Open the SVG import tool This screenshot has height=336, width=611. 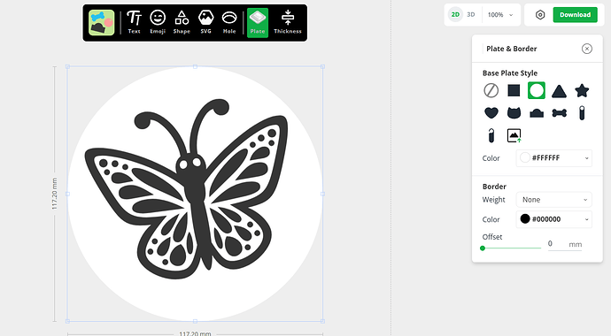tap(205, 23)
